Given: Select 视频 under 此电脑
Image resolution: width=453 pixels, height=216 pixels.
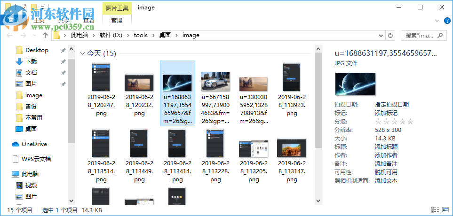Looking at the screenshot, I should pos(31,185).
